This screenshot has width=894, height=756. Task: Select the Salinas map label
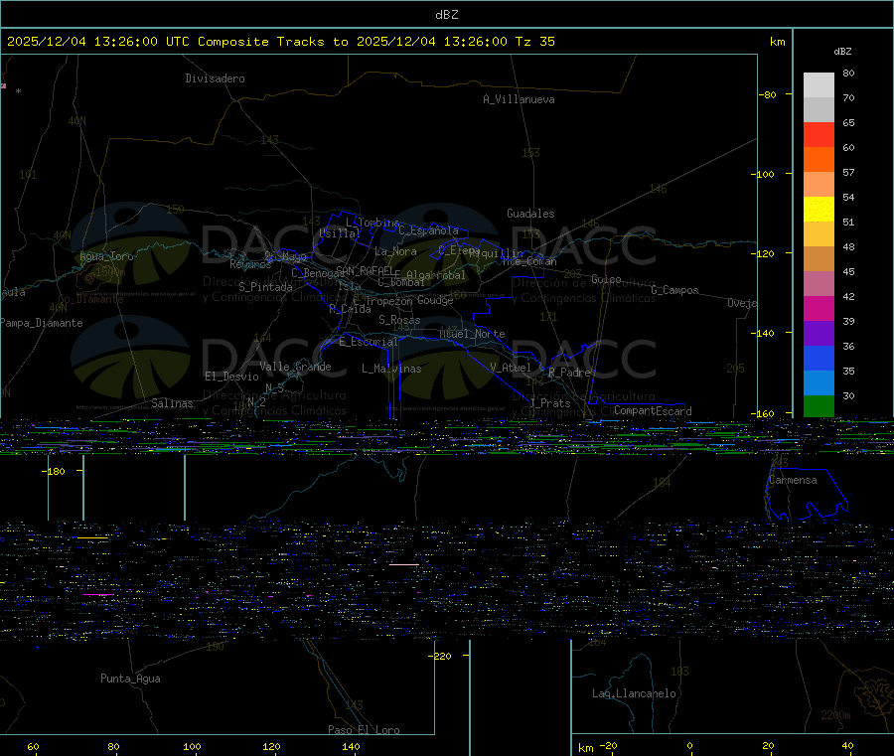click(x=172, y=403)
